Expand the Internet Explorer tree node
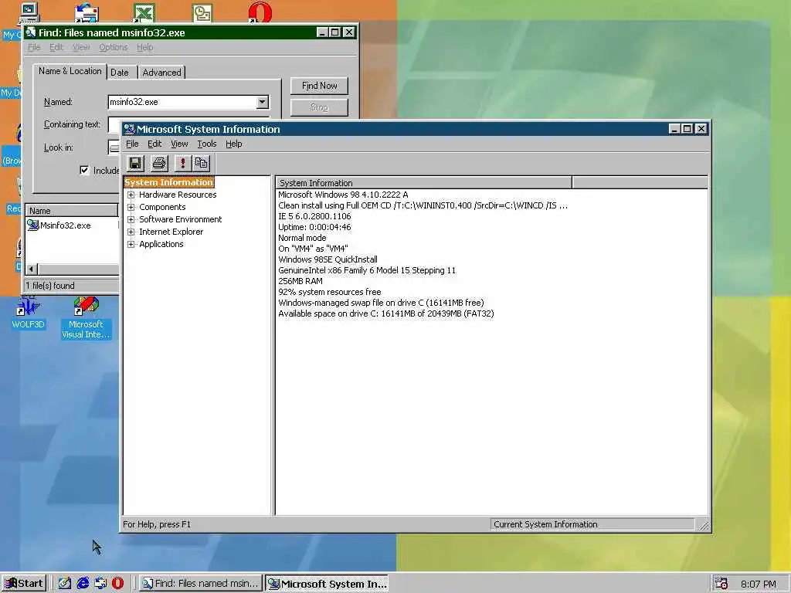The height and width of the screenshot is (593, 791). (131, 232)
